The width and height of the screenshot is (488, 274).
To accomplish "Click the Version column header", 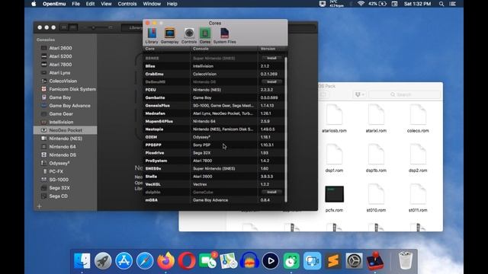I will (x=273, y=49).
